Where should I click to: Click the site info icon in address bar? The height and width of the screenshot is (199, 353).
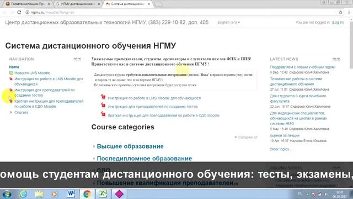click(x=27, y=12)
